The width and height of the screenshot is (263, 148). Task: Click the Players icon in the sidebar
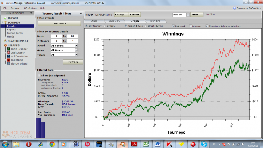point(5,41)
